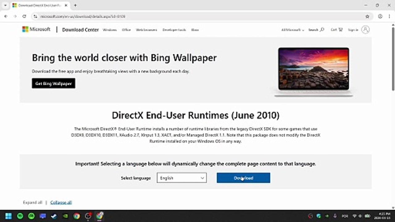This screenshot has width=395, height=222.
Task: Click the battery icon in system tray
Action: (x=368, y=216)
